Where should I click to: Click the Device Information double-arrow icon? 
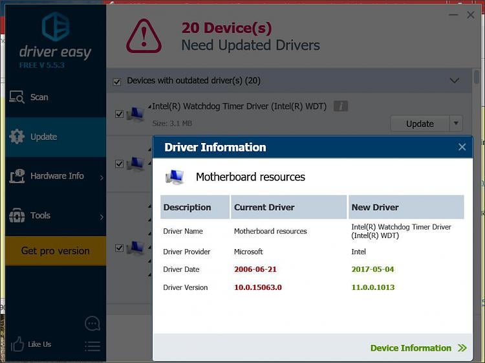tap(462, 348)
